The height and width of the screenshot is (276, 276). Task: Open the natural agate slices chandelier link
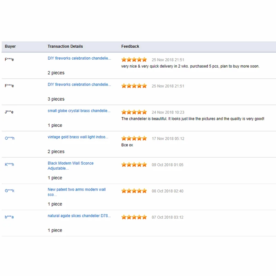tap(78, 216)
